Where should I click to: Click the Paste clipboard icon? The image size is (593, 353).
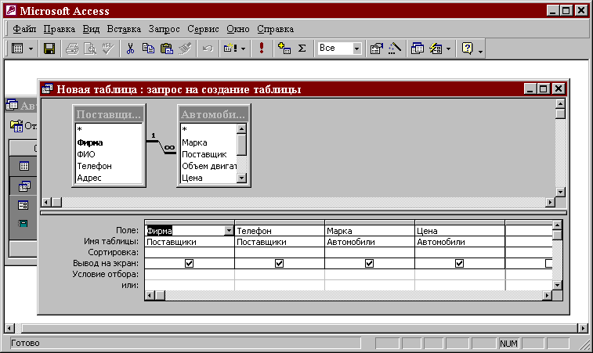tap(166, 49)
